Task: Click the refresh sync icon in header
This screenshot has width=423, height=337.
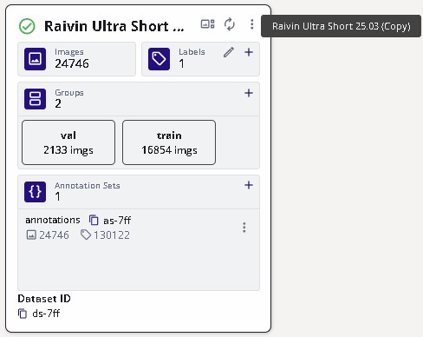Action: click(x=230, y=24)
